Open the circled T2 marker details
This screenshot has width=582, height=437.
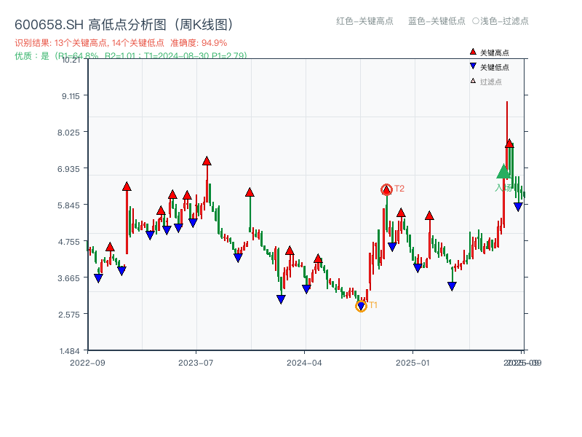[x=387, y=189]
